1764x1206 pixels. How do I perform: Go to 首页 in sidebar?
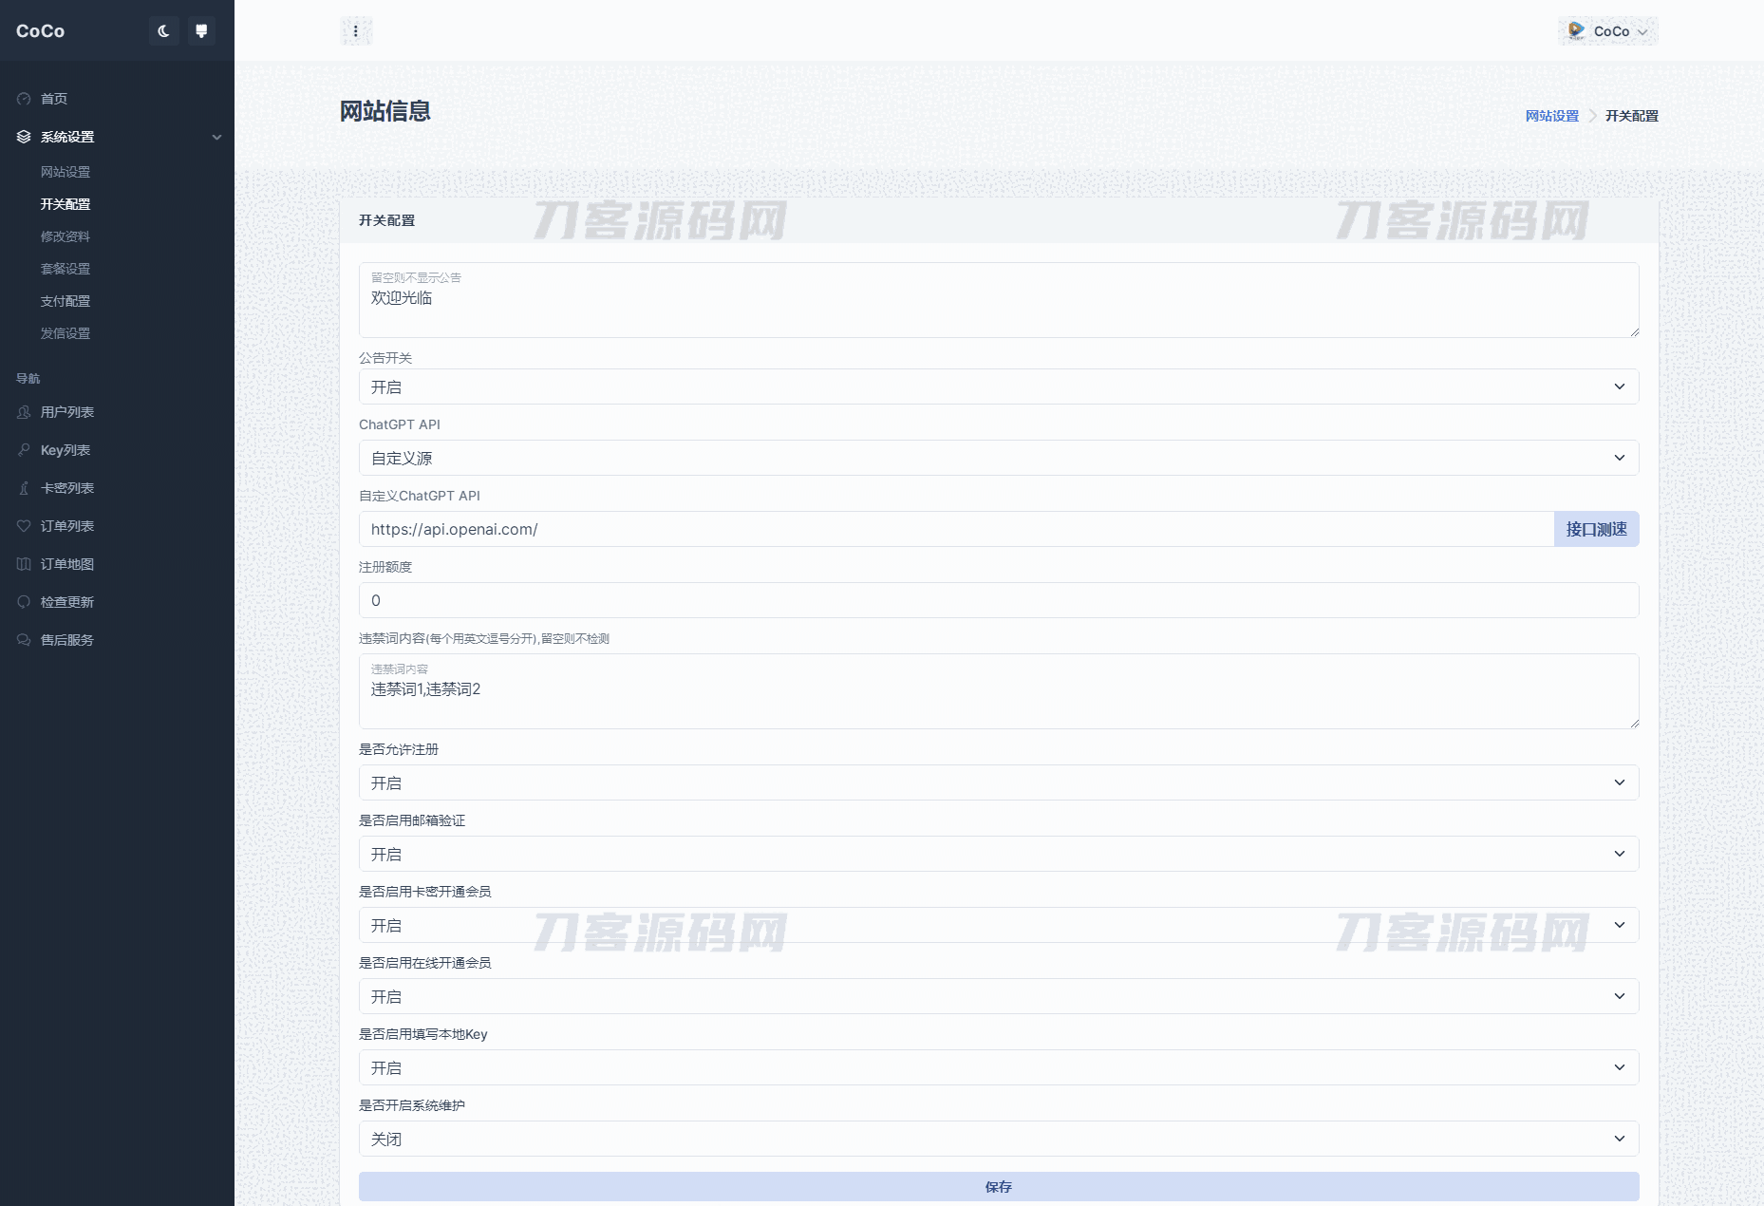pyautogui.click(x=54, y=99)
